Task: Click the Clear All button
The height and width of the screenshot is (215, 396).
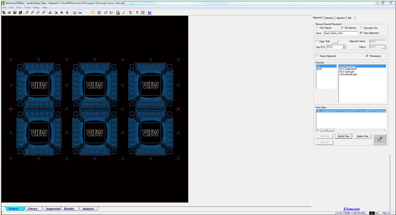Action: (325, 142)
